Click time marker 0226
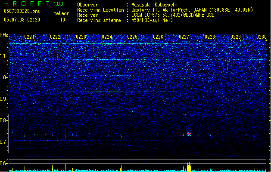Screen dimensions: 271x172 point(158,37)
